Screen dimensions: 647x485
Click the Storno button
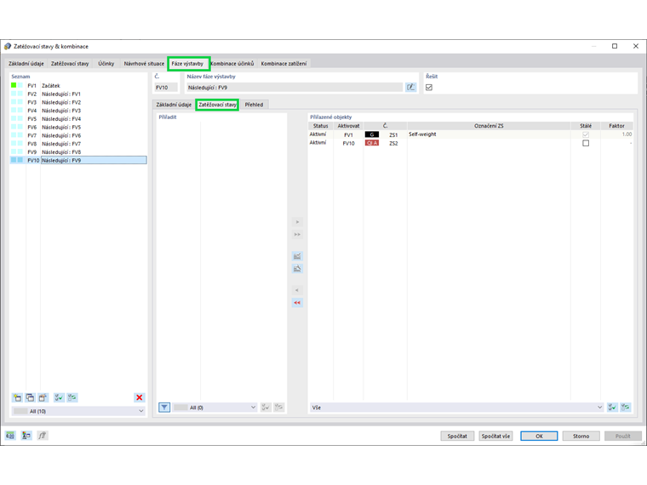tap(581, 436)
